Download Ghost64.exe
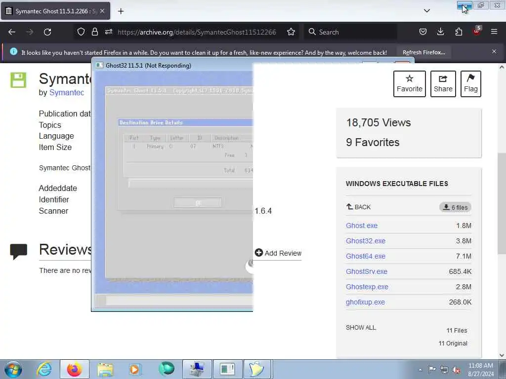Screen dimensions: 506x379 [366, 256]
